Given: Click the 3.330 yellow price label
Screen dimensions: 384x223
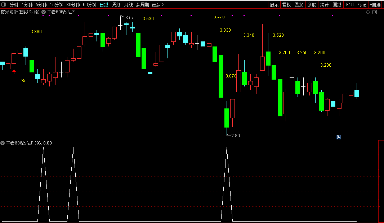Looking at the screenshot, I should 225,30.
